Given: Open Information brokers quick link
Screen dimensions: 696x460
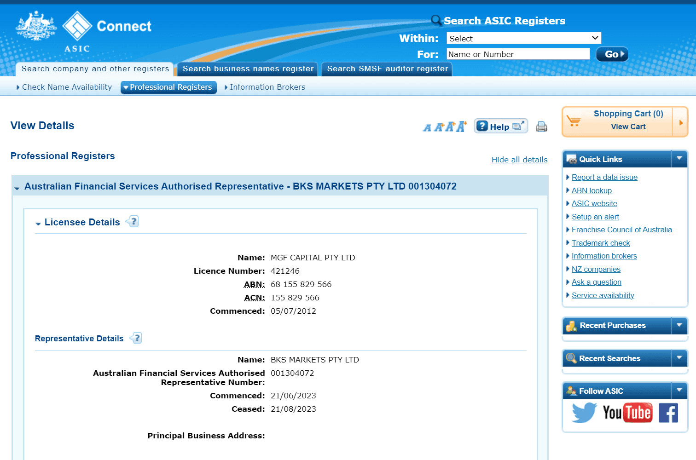Looking at the screenshot, I should point(604,256).
